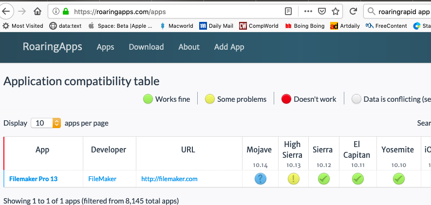Click High Sierra yellow warning status icon
The image size is (431, 205).
click(293, 179)
